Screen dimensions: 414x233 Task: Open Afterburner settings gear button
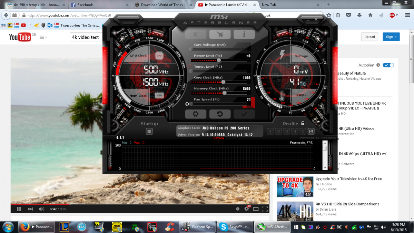tap(196, 114)
